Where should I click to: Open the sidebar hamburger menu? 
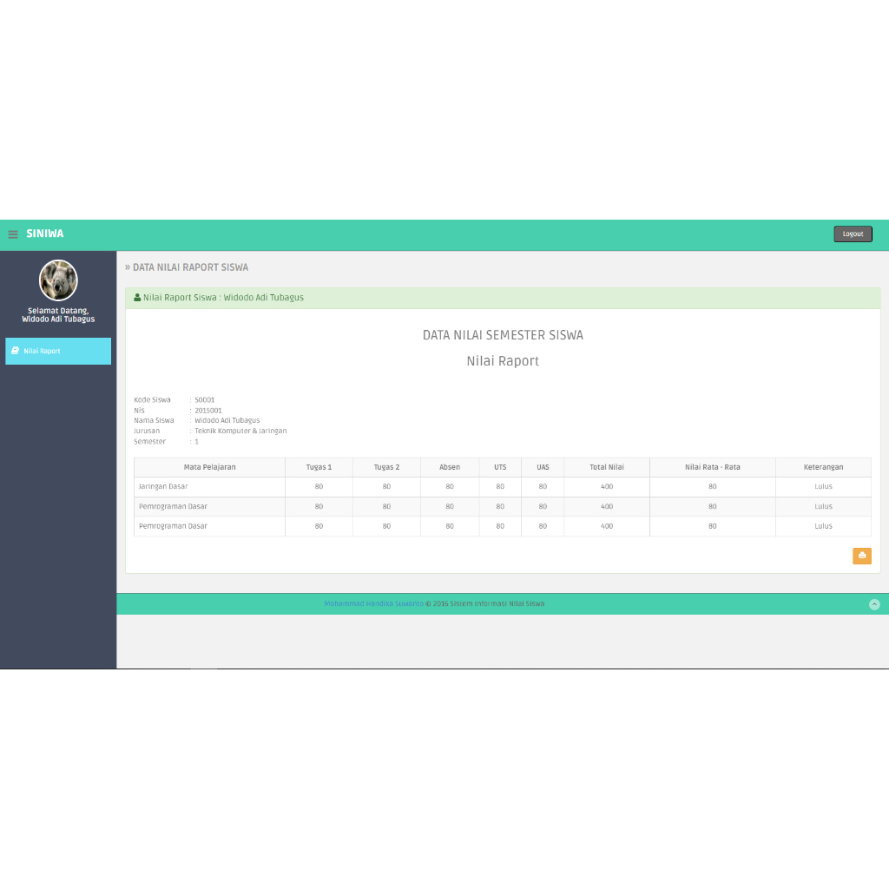(x=12, y=234)
